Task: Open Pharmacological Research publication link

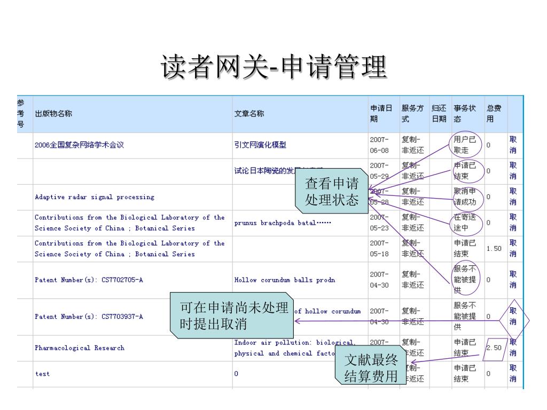Action: (x=79, y=348)
